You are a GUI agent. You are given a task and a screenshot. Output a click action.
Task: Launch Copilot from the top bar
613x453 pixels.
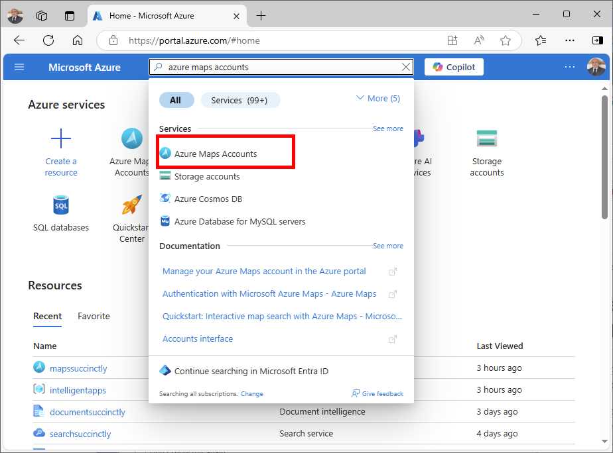click(453, 67)
